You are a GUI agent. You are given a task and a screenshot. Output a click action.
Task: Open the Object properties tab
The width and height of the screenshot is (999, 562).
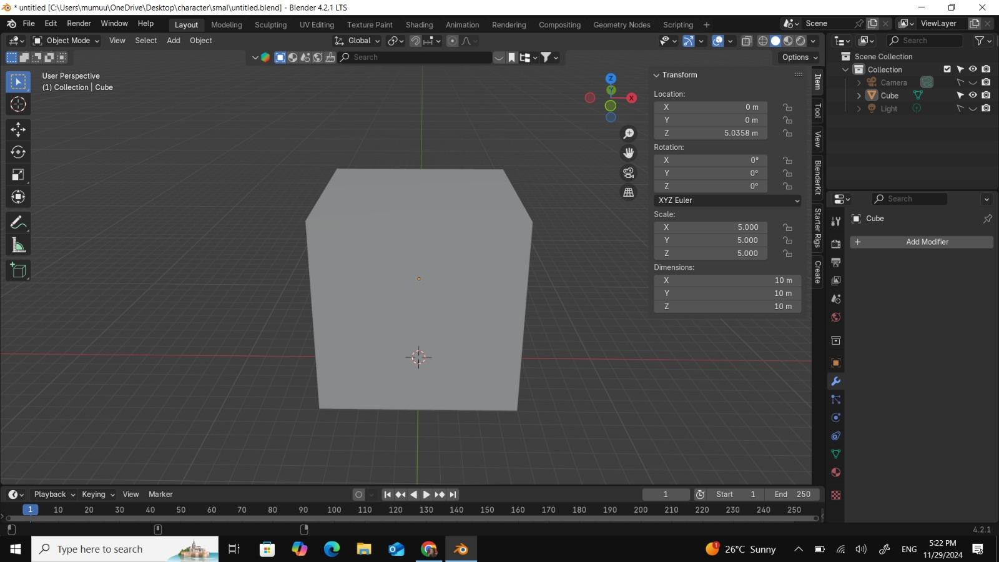point(836,363)
